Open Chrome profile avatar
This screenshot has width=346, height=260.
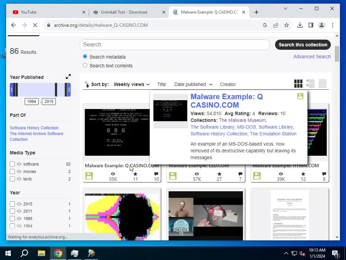pyautogui.click(x=322, y=25)
